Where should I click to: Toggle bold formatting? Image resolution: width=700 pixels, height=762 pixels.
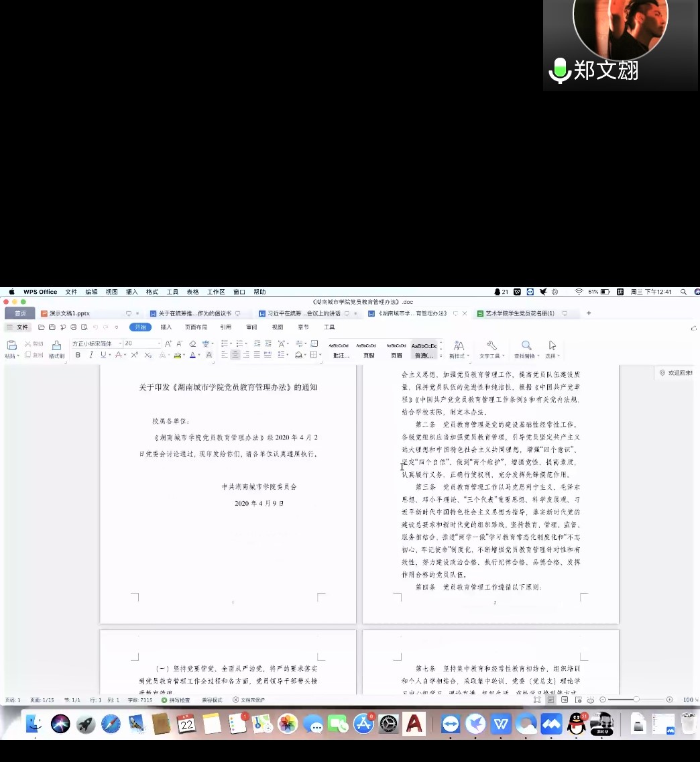pos(78,355)
